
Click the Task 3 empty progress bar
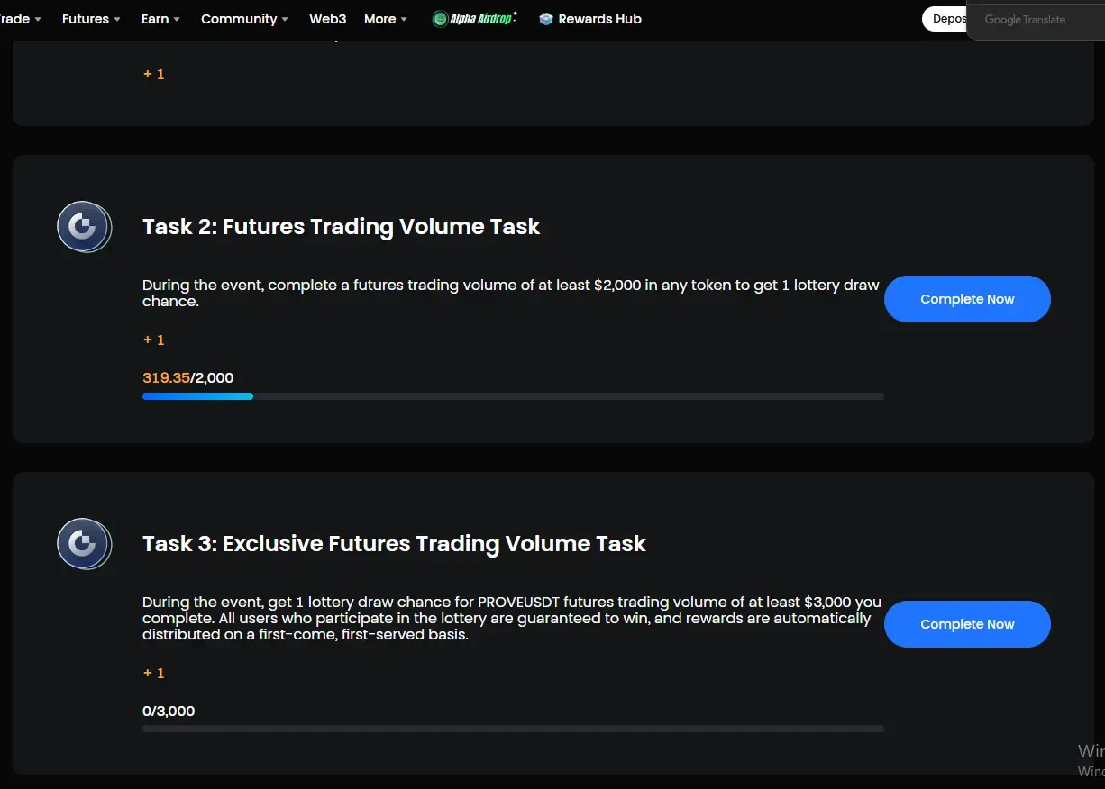pyautogui.click(x=513, y=729)
